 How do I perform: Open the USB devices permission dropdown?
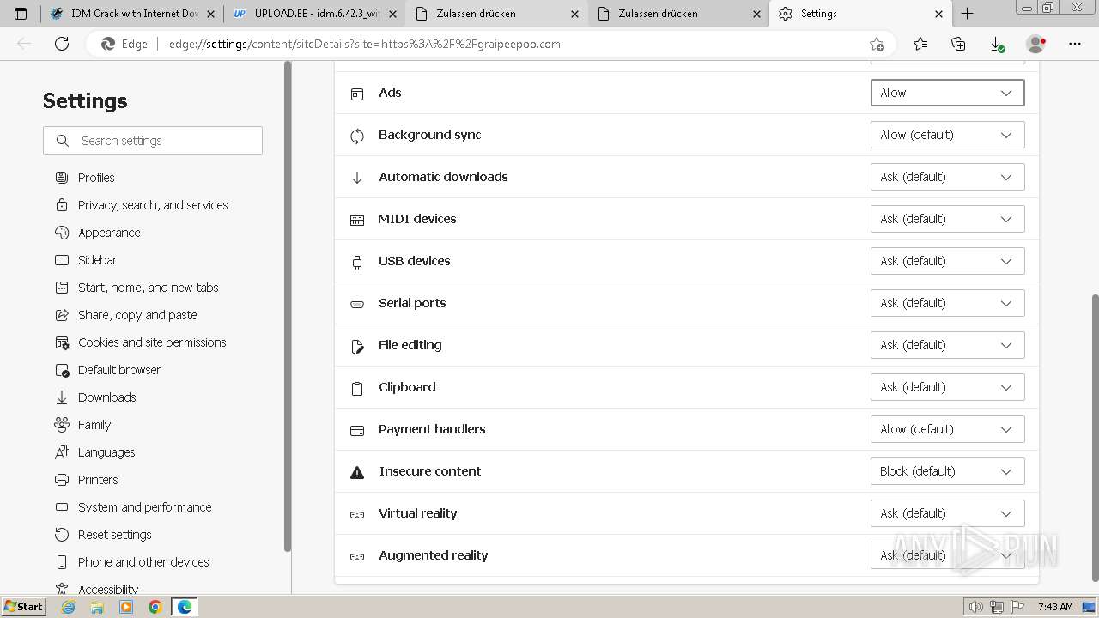[947, 261]
